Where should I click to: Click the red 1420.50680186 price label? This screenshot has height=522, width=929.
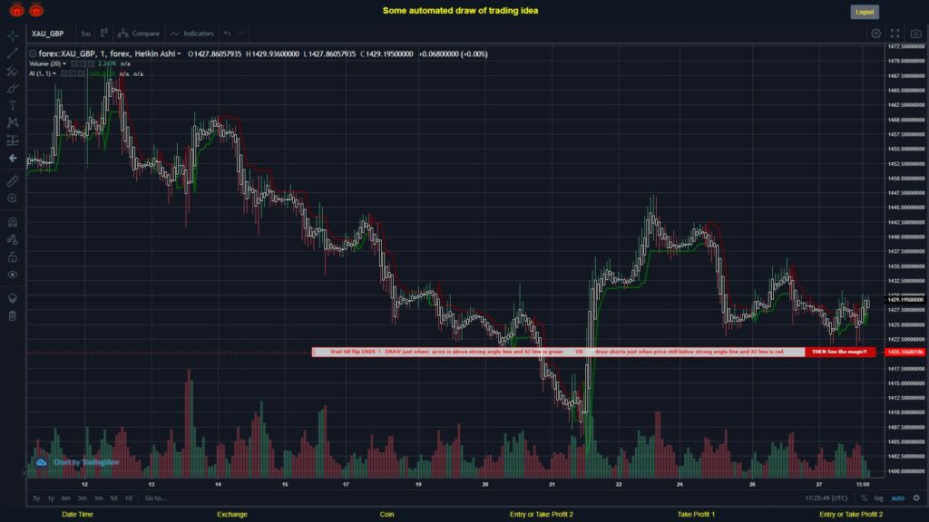(905, 353)
